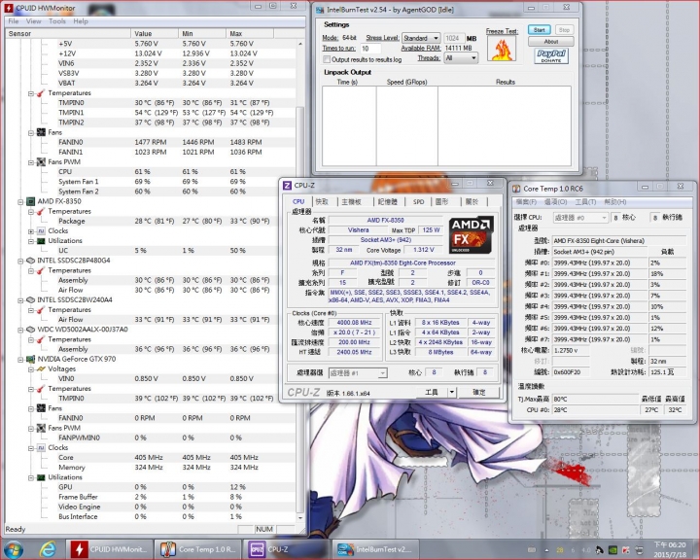Select the Frame Buffer utilization row
This screenshot has height=560, width=700.
[x=151, y=497]
